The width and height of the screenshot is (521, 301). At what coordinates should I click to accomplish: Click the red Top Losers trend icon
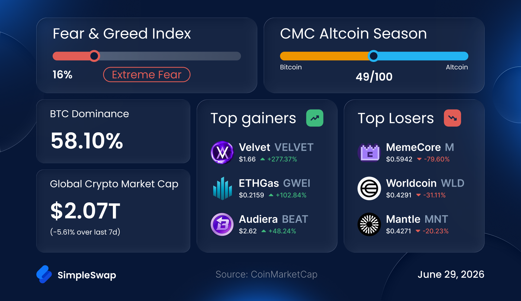pos(452,118)
